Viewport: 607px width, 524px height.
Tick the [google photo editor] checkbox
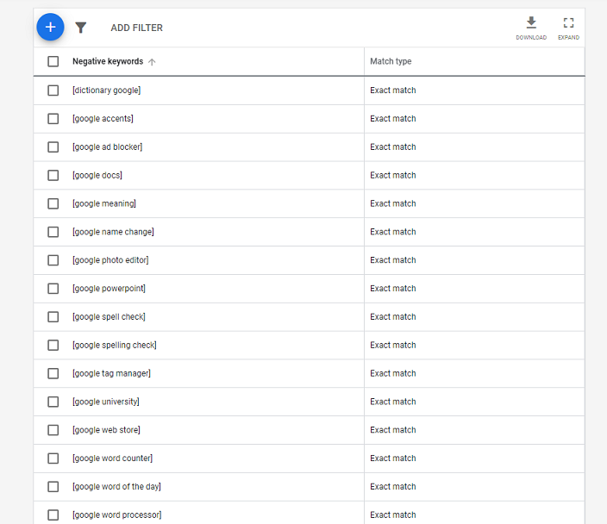(x=53, y=260)
